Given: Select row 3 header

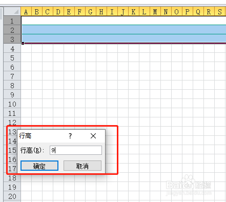Looking at the screenshot, I should (12, 39).
